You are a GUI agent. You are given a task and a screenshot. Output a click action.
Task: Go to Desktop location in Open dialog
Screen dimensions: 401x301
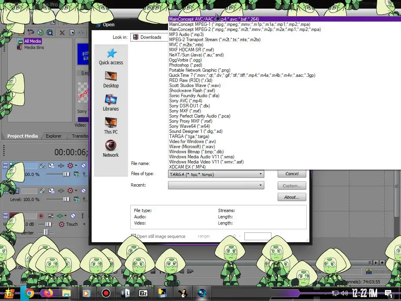point(111,80)
